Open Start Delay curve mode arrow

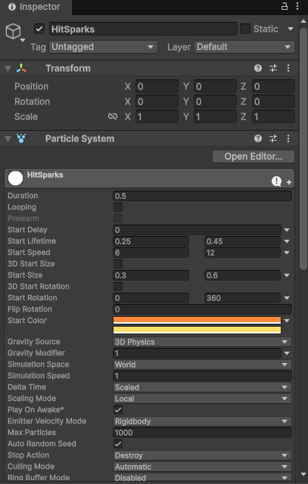point(287,230)
